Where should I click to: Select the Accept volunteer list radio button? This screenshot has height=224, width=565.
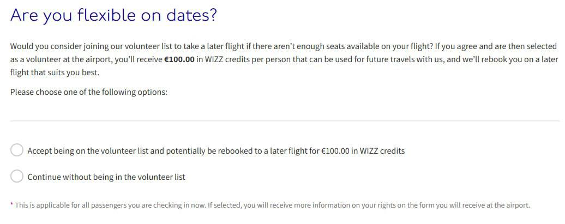pos(17,150)
